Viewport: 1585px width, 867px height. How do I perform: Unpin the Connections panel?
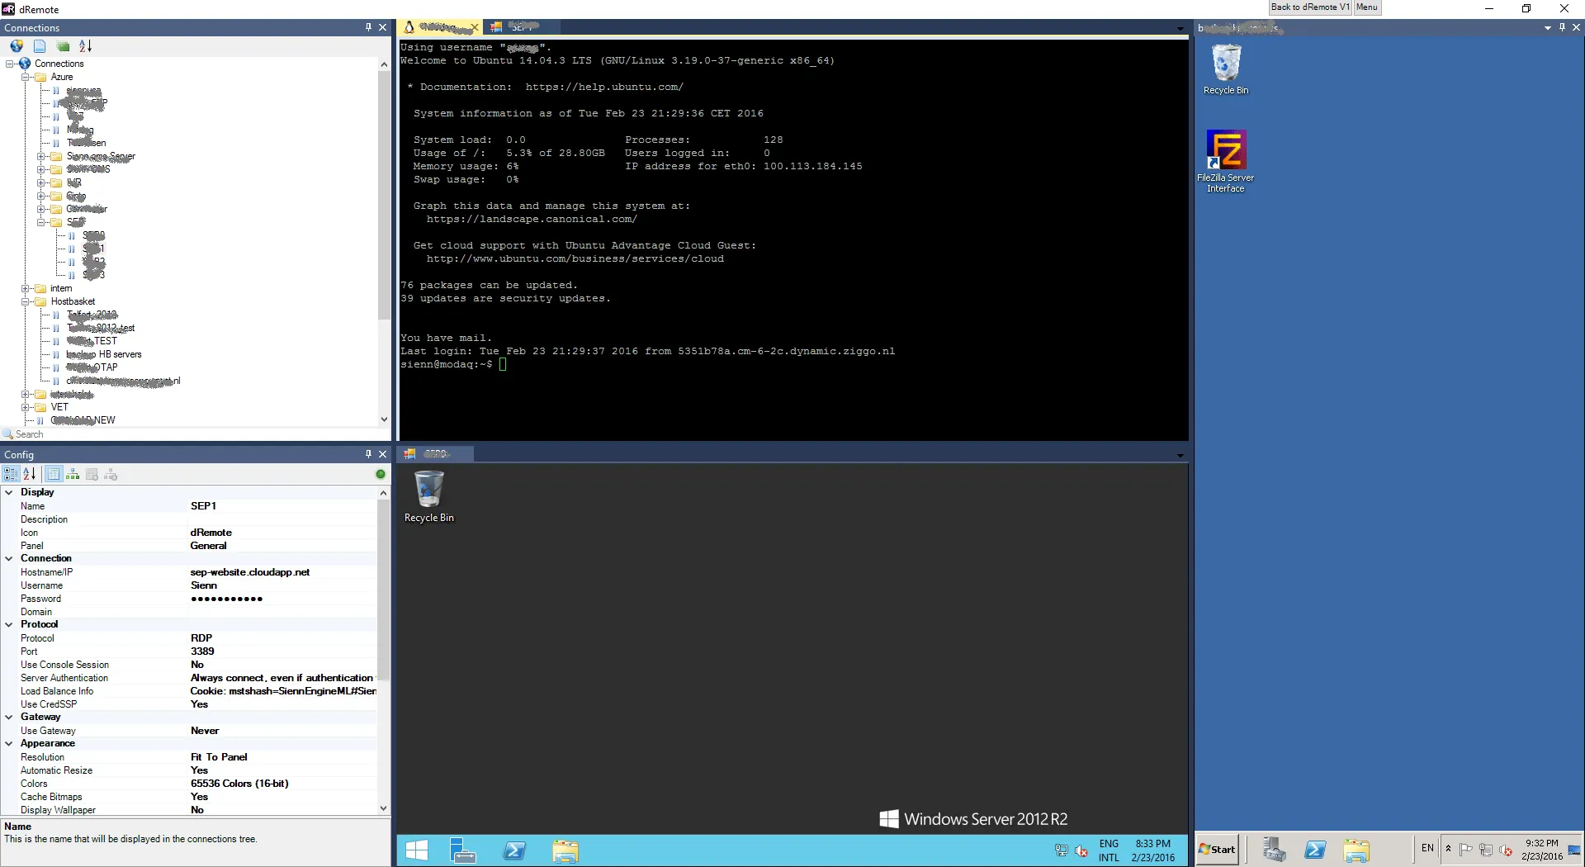tap(369, 27)
